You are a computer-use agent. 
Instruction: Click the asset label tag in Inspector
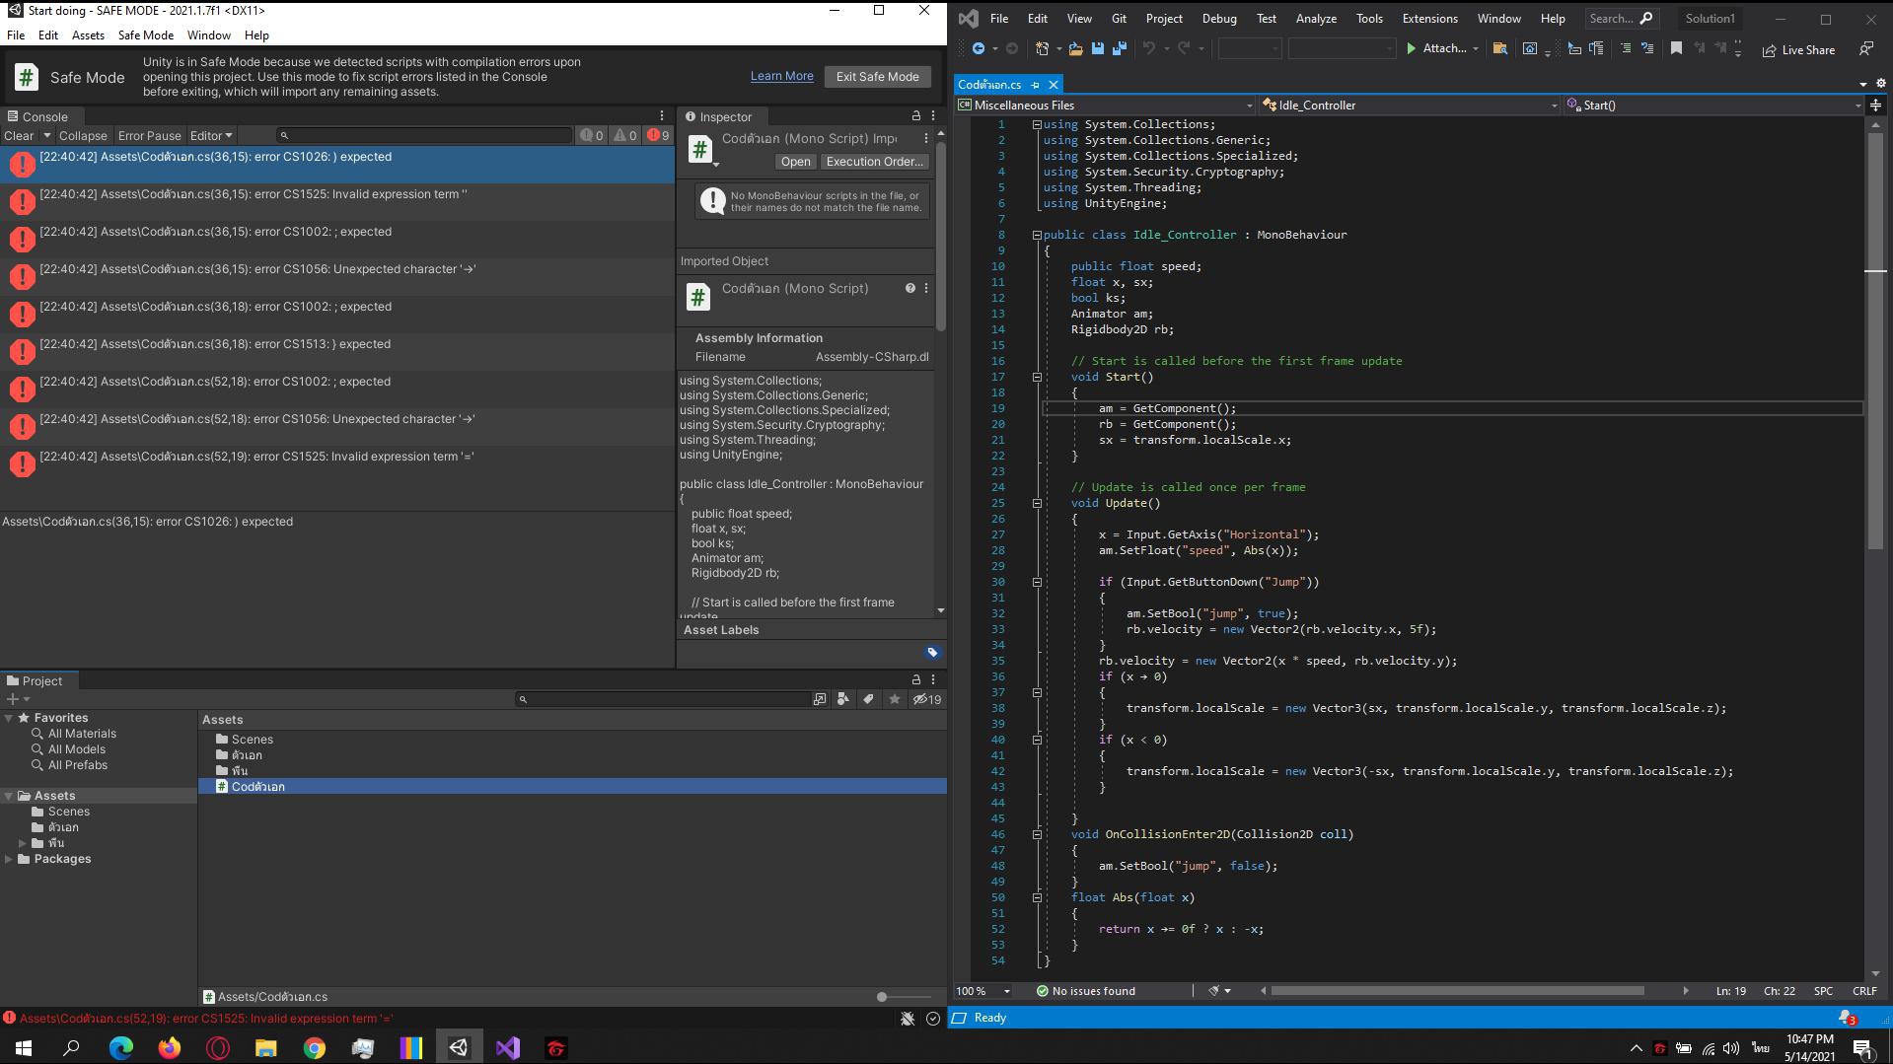tap(932, 653)
